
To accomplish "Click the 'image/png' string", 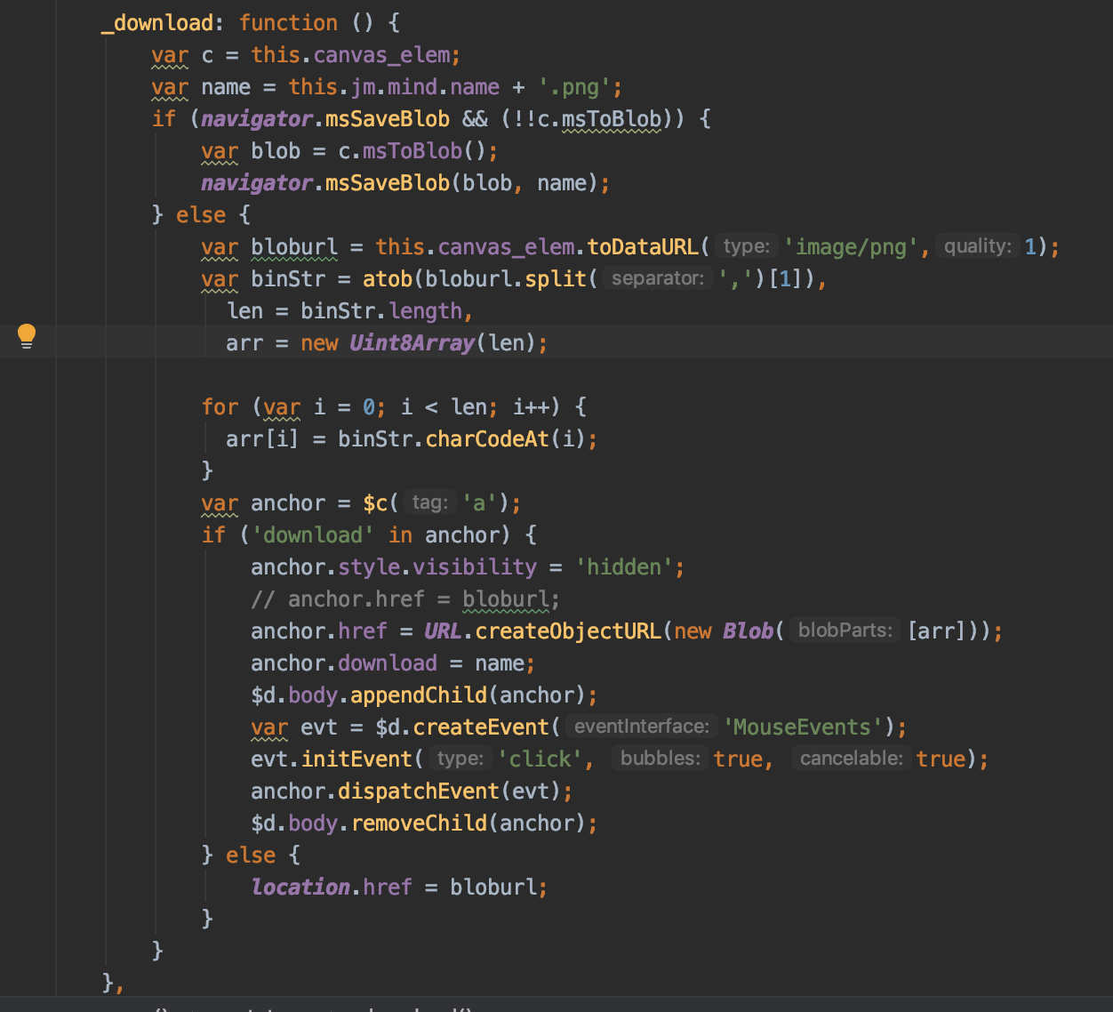I will (851, 247).
